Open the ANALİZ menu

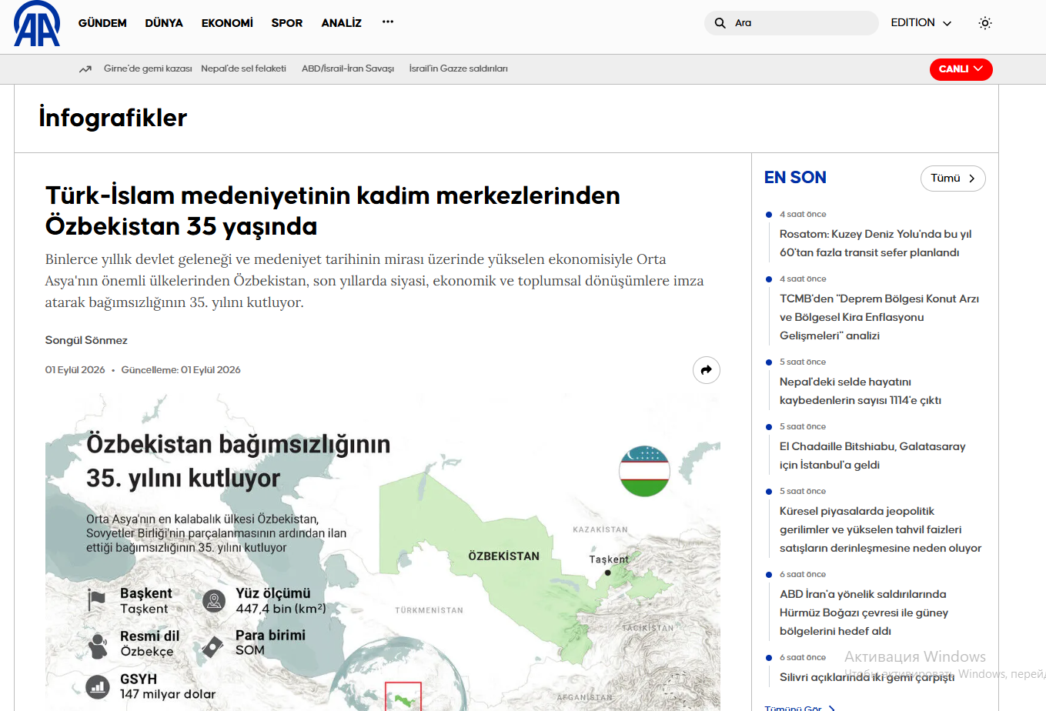(x=342, y=23)
